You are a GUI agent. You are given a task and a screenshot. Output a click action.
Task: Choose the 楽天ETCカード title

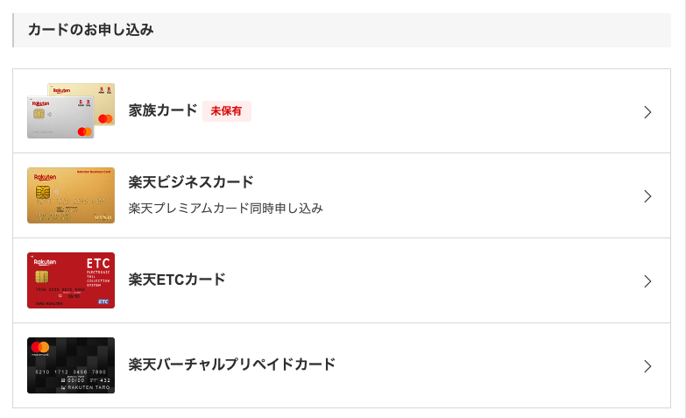coord(177,280)
